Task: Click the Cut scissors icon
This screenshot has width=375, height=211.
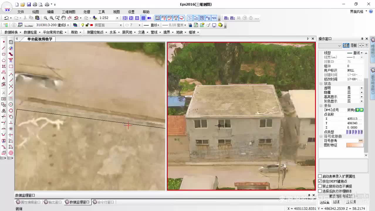Action: coord(25,18)
